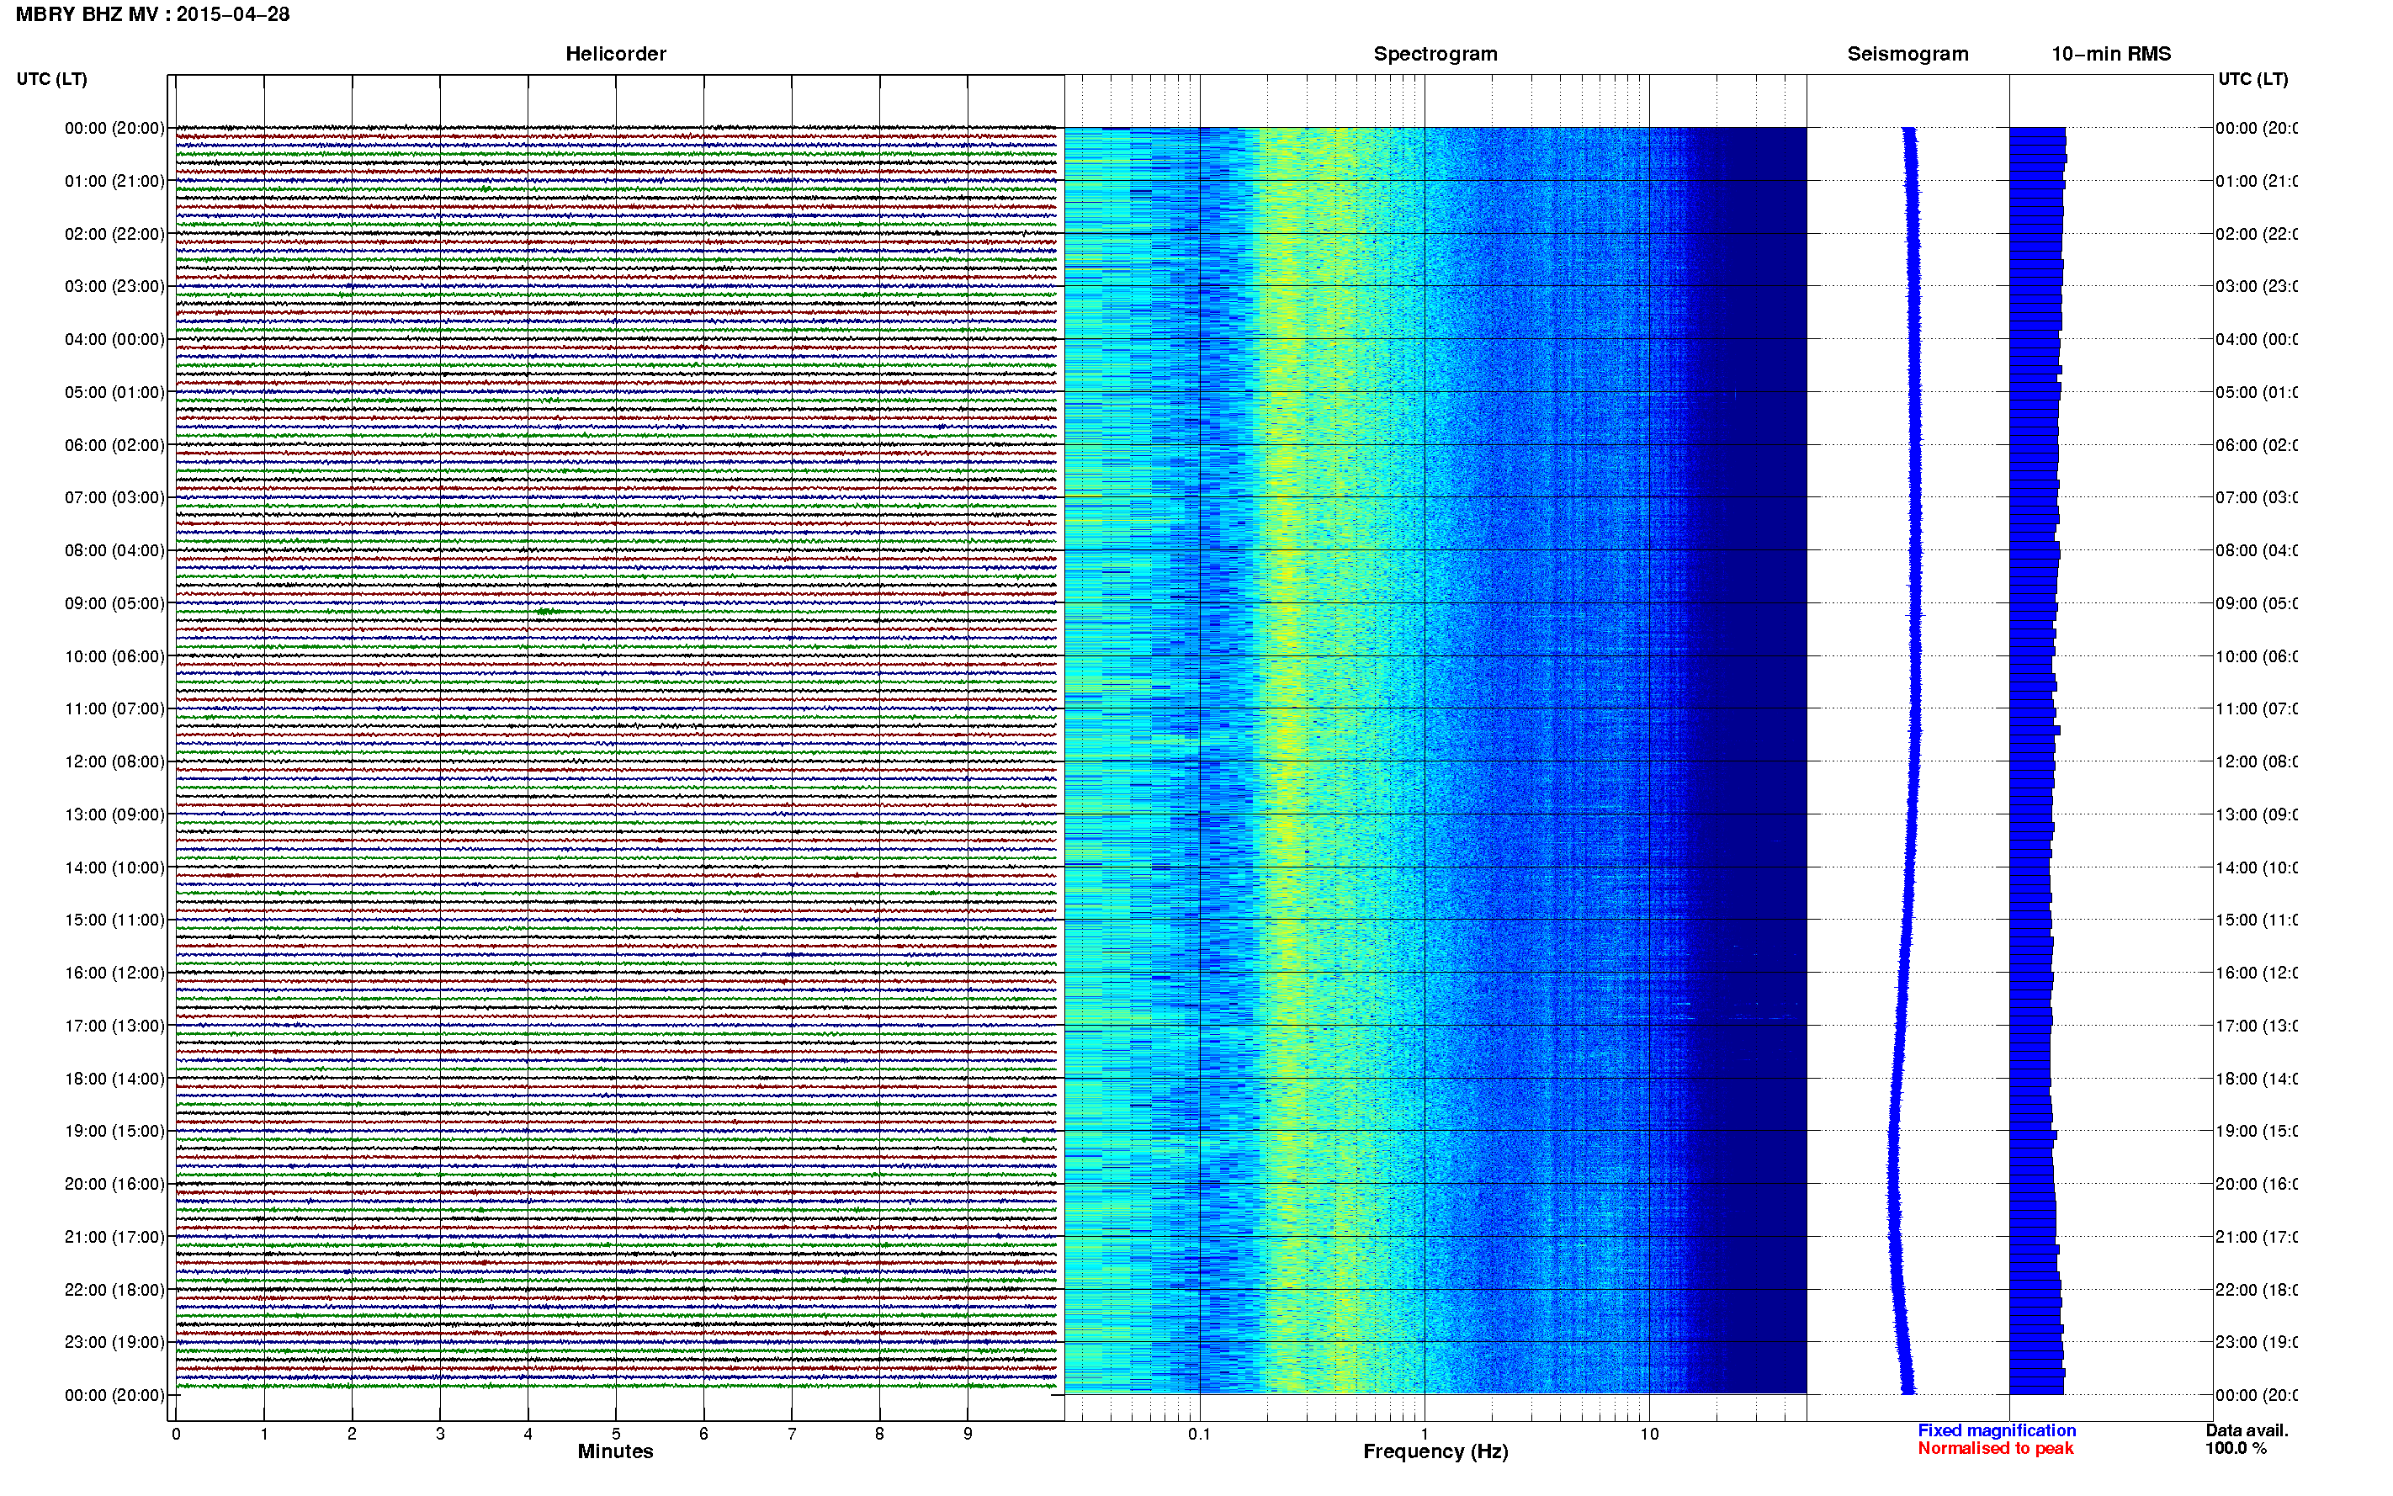Select the Helicorder panel heading

point(615,55)
